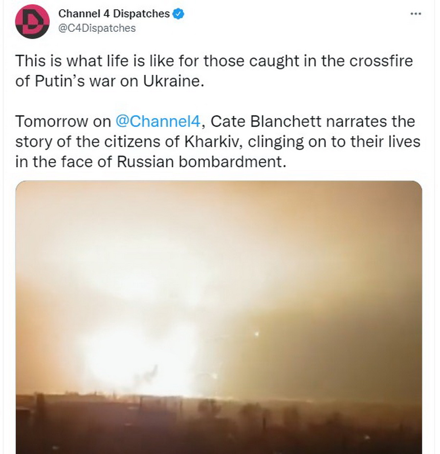
Task: Click the @C4Dispatches handle
Action: coord(97,28)
